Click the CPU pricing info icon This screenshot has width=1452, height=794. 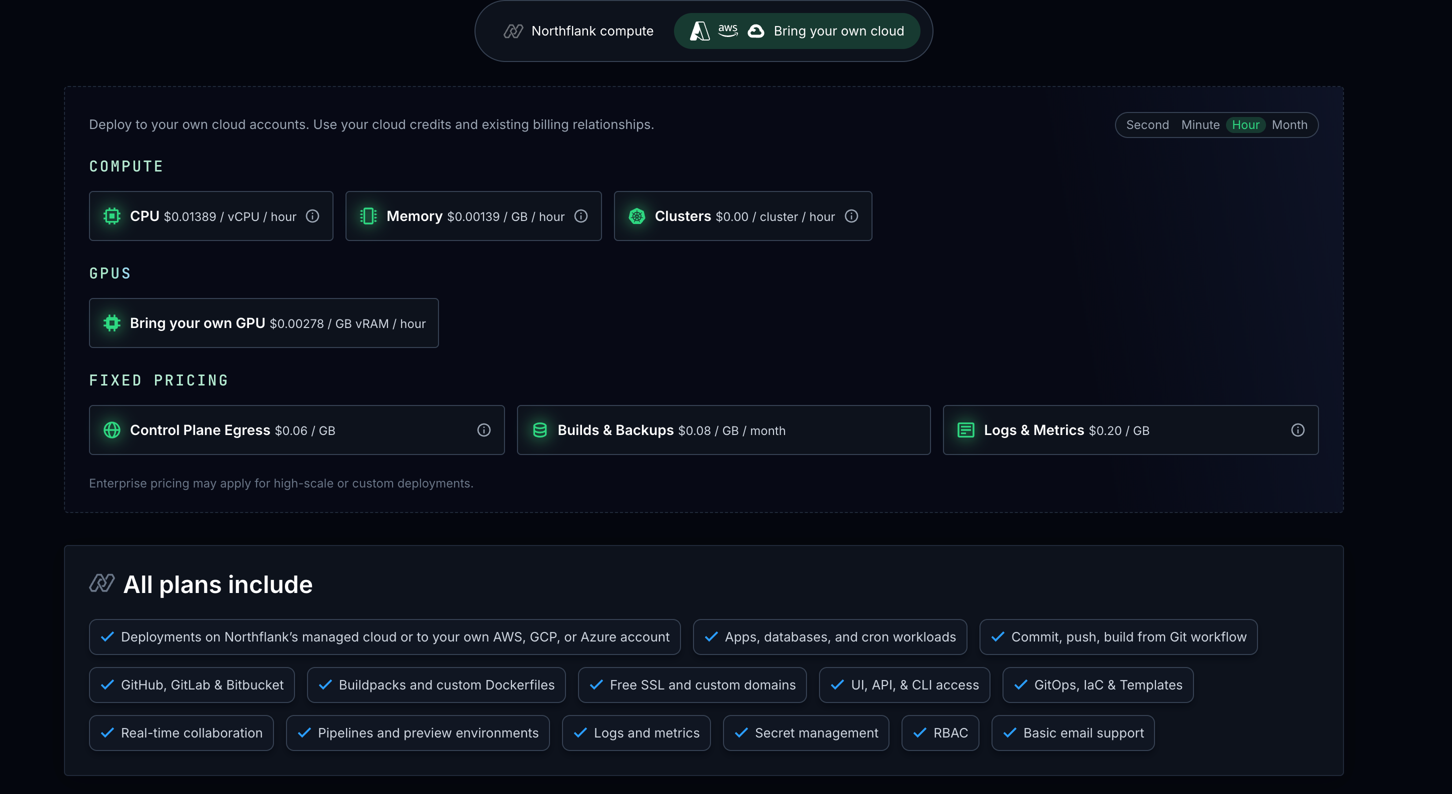312,216
